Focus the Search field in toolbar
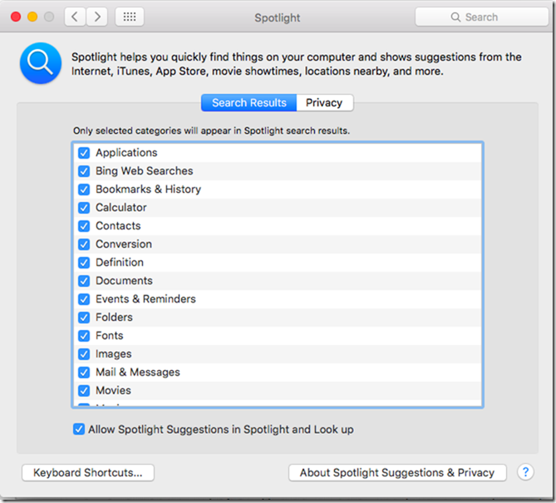The width and height of the screenshot is (556, 503). [x=481, y=17]
